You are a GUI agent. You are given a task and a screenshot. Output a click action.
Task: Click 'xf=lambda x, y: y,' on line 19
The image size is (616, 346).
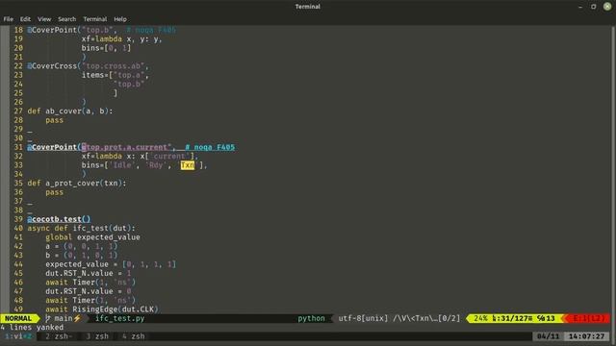122,38
